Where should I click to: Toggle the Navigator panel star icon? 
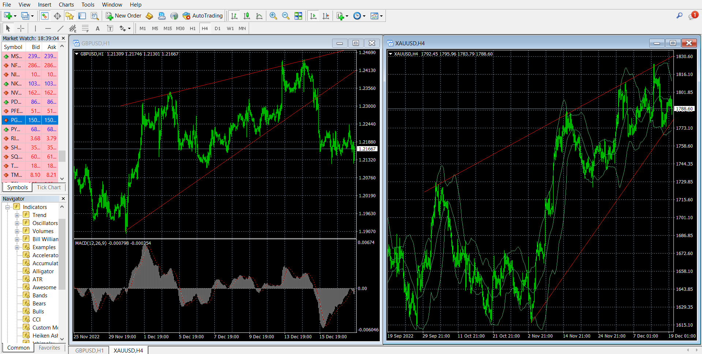70,16
